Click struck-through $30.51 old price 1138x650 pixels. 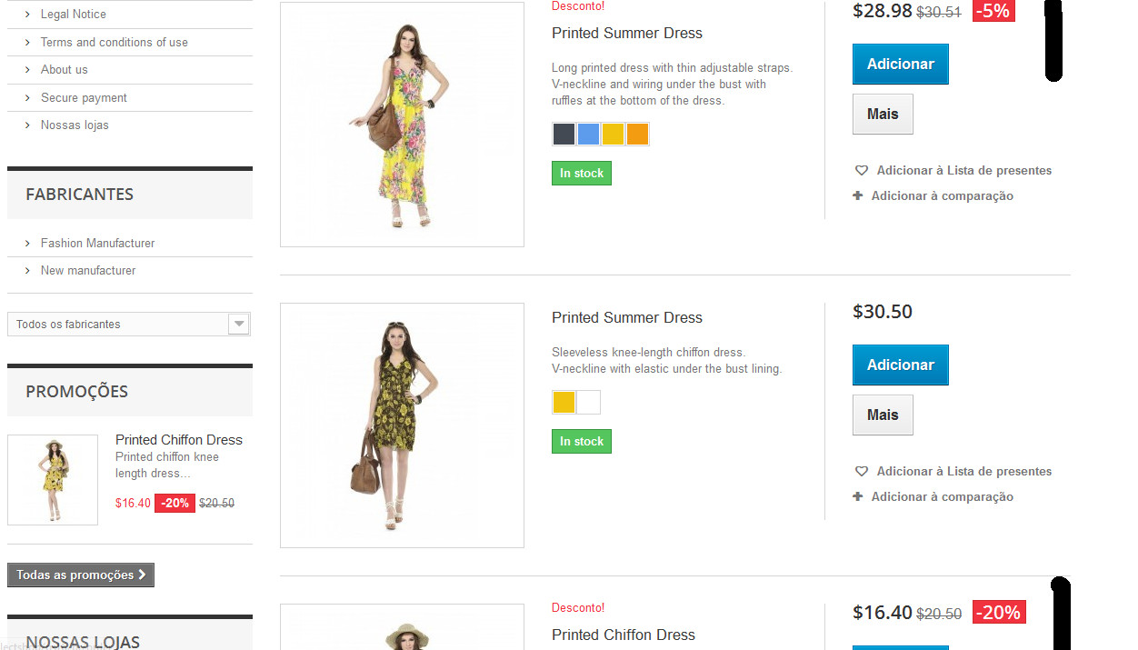pos(938,13)
